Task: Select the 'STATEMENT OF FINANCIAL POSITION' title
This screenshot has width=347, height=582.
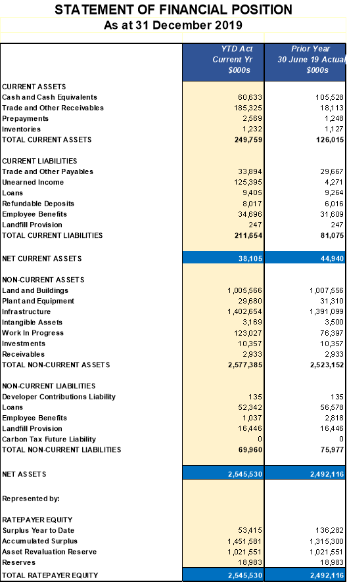Action: pyautogui.click(x=173, y=9)
